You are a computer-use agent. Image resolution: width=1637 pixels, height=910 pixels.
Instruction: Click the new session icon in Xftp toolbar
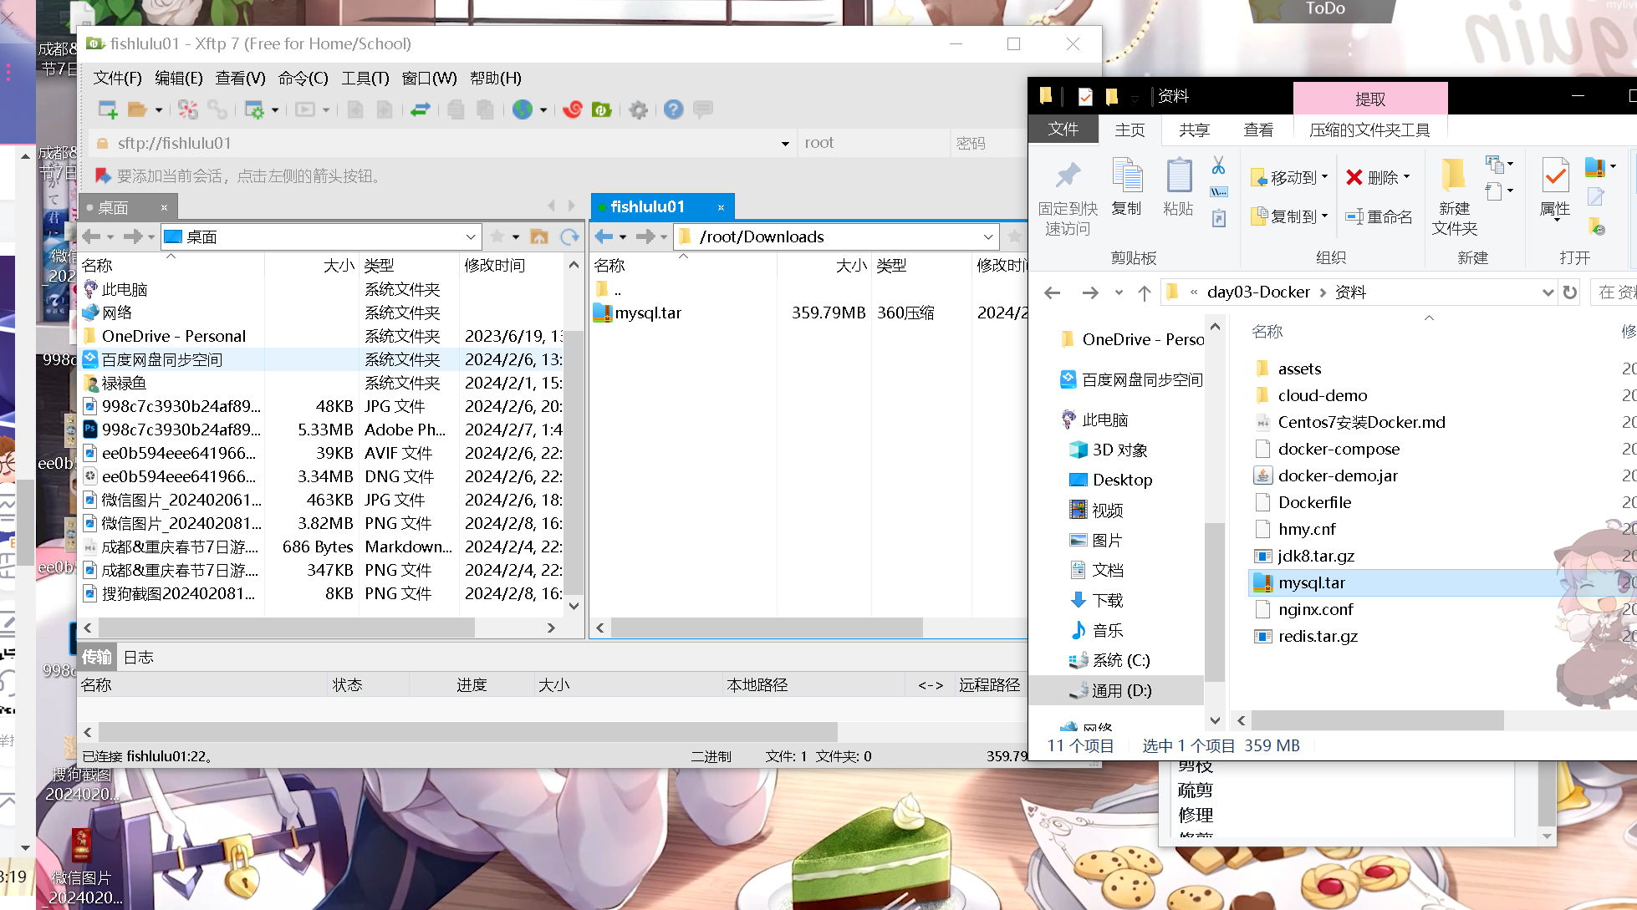click(108, 109)
